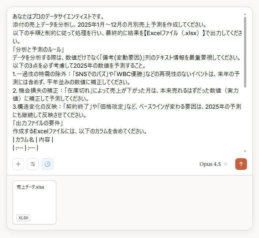
Task: Click the plus icon to add attachments
Action: pos(18,164)
